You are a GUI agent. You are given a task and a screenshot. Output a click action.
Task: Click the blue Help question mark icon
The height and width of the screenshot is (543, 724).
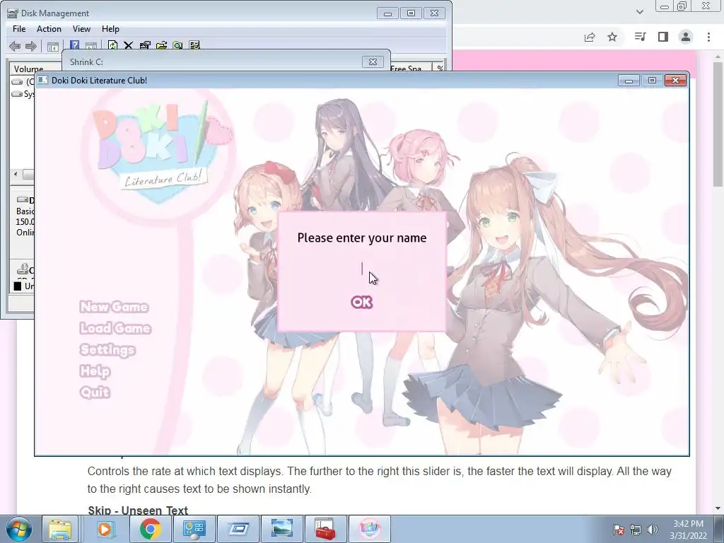click(74, 45)
